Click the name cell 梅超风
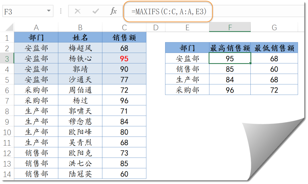Image resolution: width=308 pixels, height=184 pixels. click(x=80, y=48)
